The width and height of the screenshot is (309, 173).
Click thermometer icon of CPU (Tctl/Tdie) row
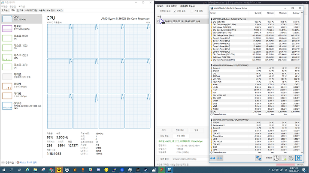[x=212, y=22]
